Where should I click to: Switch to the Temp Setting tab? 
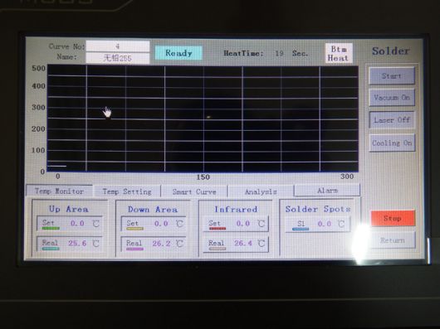[127, 191]
